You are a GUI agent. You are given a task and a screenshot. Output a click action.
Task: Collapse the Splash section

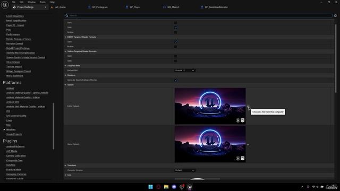pyautogui.click(x=65, y=85)
